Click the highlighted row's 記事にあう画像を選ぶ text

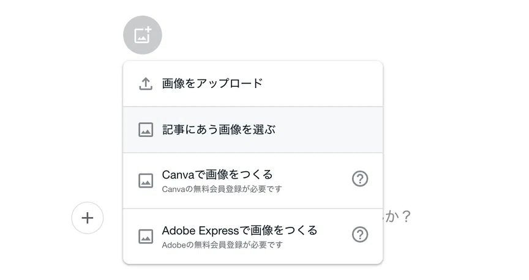point(219,130)
